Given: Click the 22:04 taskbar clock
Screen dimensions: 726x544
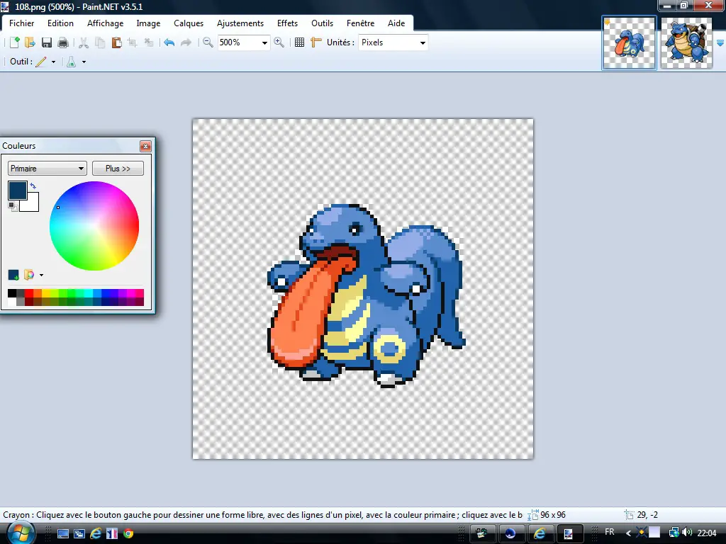Looking at the screenshot, I should [x=707, y=533].
